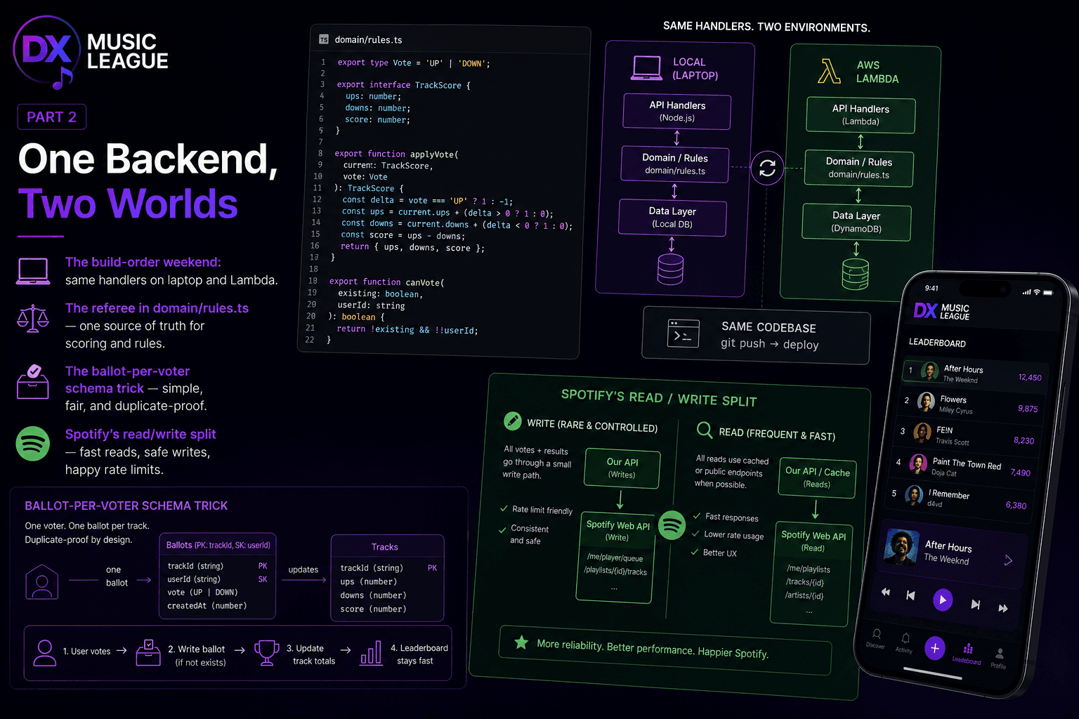Click the Spotify Web API (Read) box
The width and height of the screenshot is (1079, 719).
(813, 574)
